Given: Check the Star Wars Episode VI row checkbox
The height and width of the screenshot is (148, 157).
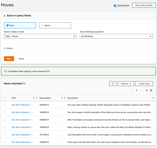Looking at the screenshot, I should [x=5, y=127].
